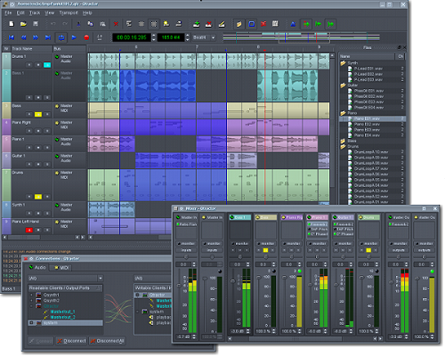Click the red Record transport button

86,37
